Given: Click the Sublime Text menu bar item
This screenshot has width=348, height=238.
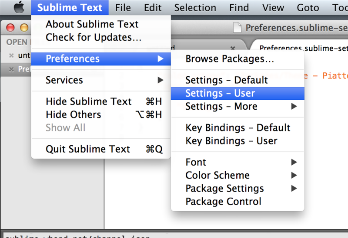Looking at the screenshot, I should [70, 7].
